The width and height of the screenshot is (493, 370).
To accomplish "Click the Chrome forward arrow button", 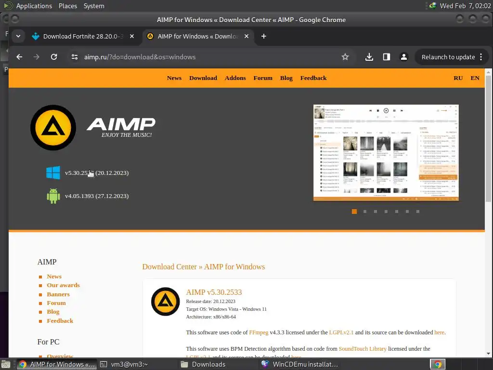I will click(x=37, y=57).
